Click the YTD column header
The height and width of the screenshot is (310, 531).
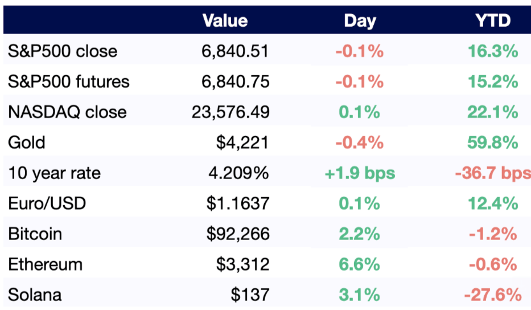pyautogui.click(x=493, y=21)
